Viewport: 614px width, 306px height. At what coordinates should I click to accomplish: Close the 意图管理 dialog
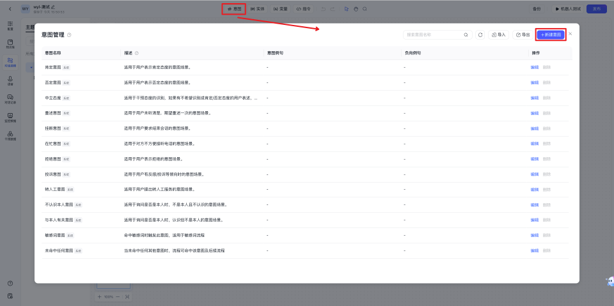[x=571, y=34]
